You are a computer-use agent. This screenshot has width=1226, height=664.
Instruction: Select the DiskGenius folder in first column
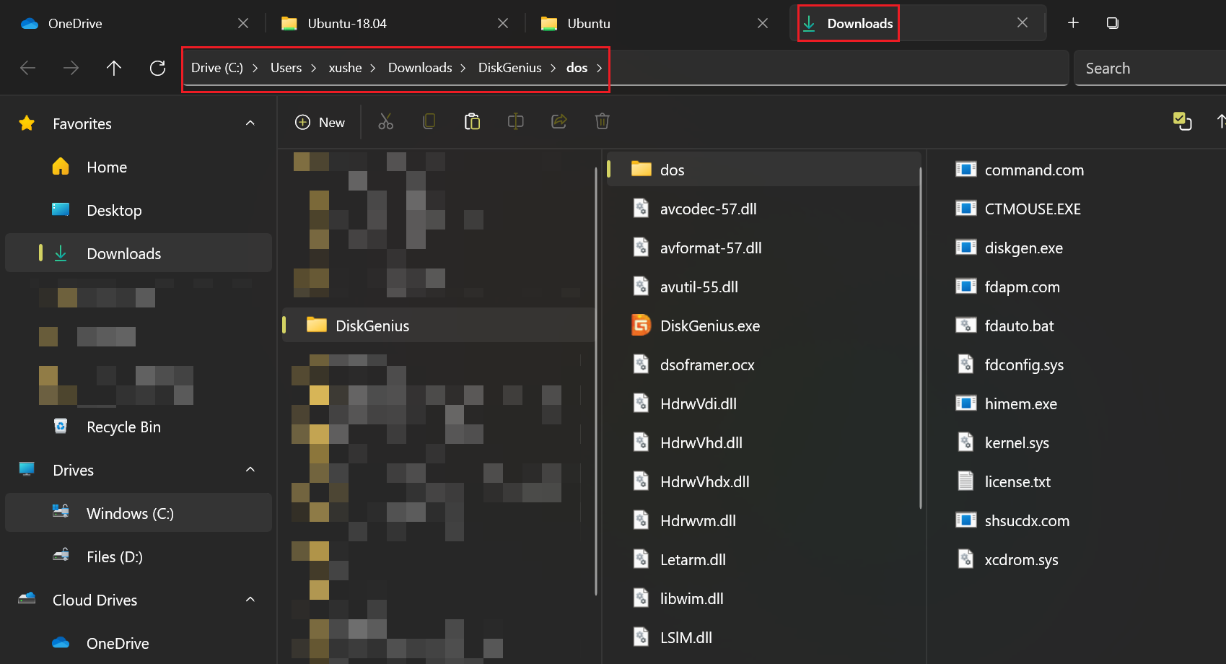pos(439,326)
